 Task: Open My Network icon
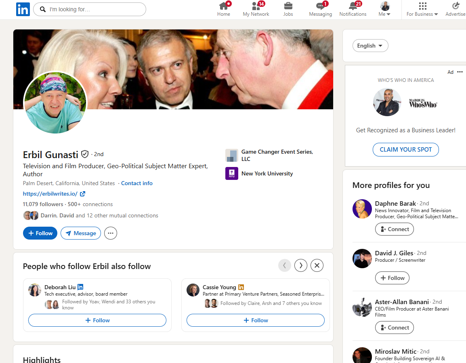256,6
